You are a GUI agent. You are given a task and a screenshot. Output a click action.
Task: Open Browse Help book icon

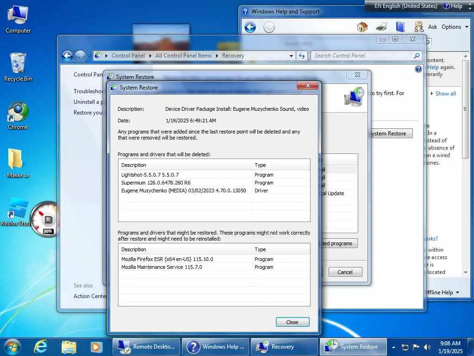click(400, 27)
